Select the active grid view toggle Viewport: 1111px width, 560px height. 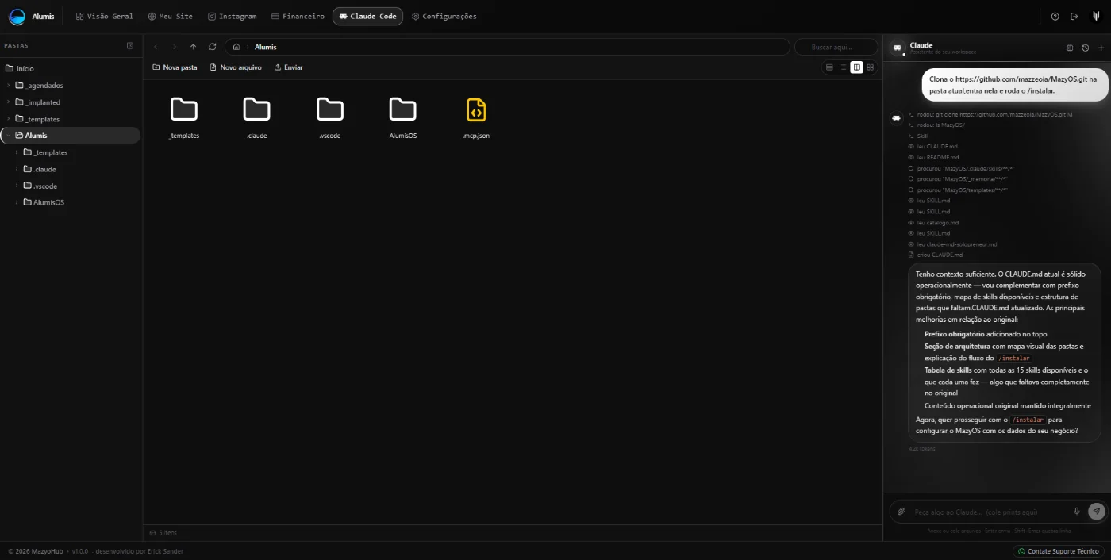point(856,67)
